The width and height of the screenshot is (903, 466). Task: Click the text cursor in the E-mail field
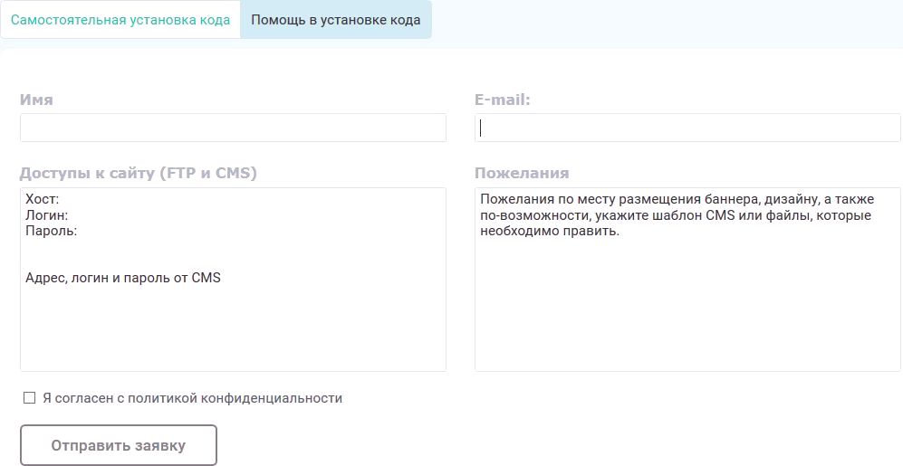pyautogui.click(x=481, y=128)
